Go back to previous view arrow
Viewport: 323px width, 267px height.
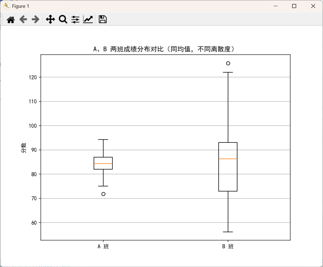point(23,19)
